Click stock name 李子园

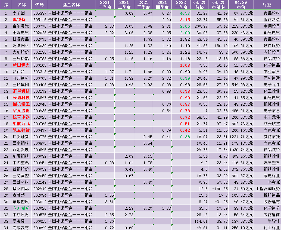point(19,13)
